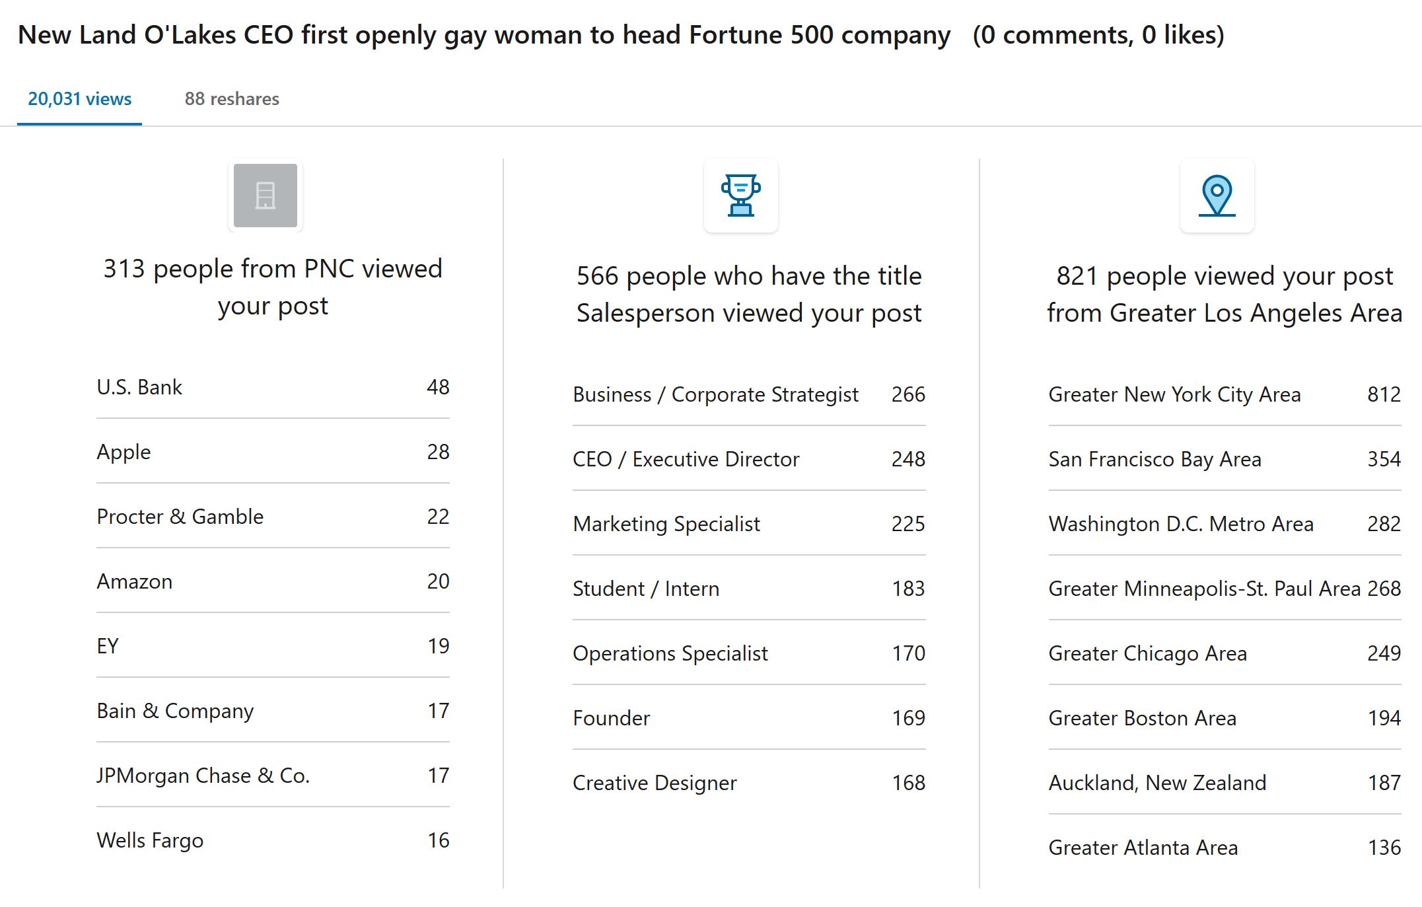Switch to the 20,031 views tab
Screen dimensions: 1422x907
(x=79, y=99)
